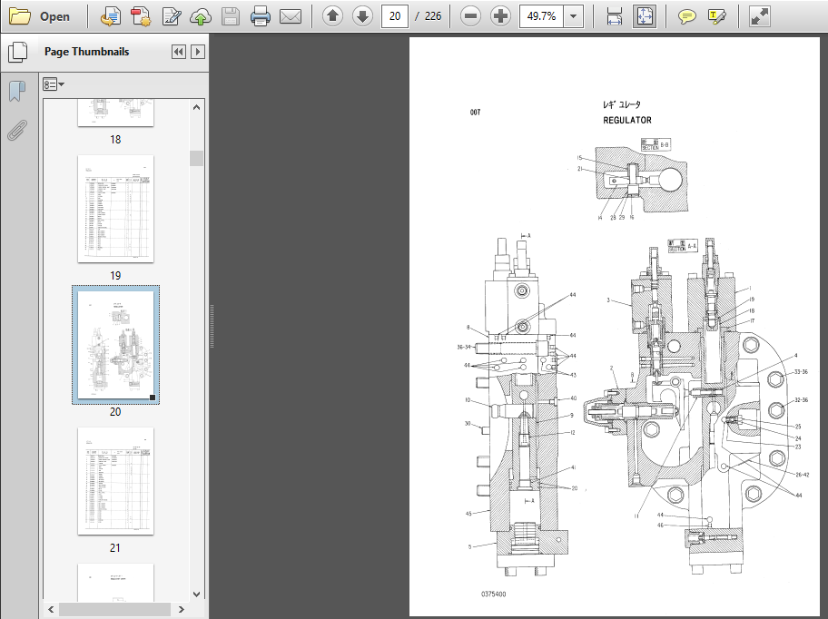Click the thumbnails horizontal scrollbar thumb
828x619 pixels.
[114, 610]
